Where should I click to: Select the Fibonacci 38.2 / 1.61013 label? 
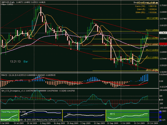click(x=152, y=50)
